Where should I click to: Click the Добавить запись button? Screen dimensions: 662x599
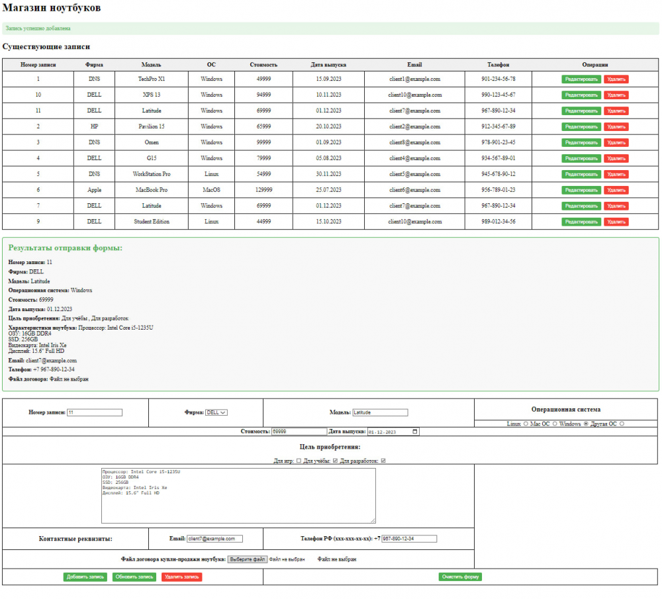(x=85, y=576)
